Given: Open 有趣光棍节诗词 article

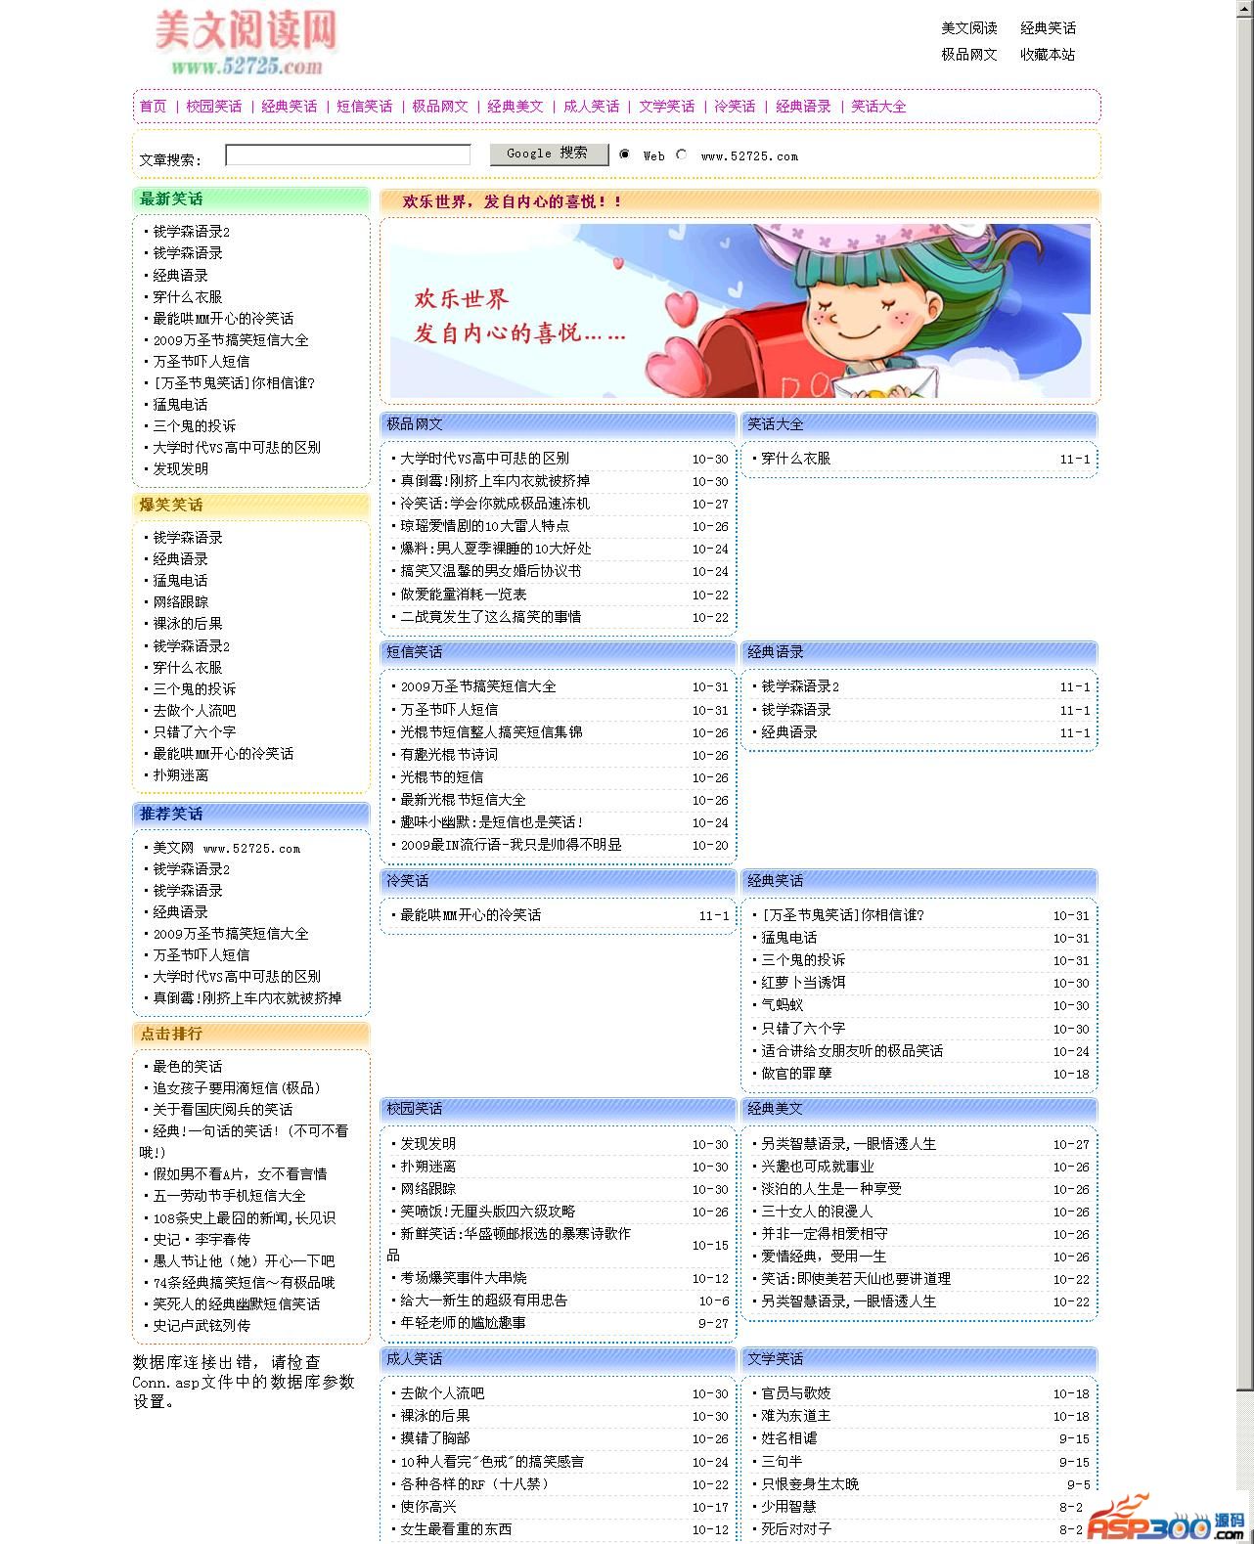Looking at the screenshot, I should [x=449, y=755].
